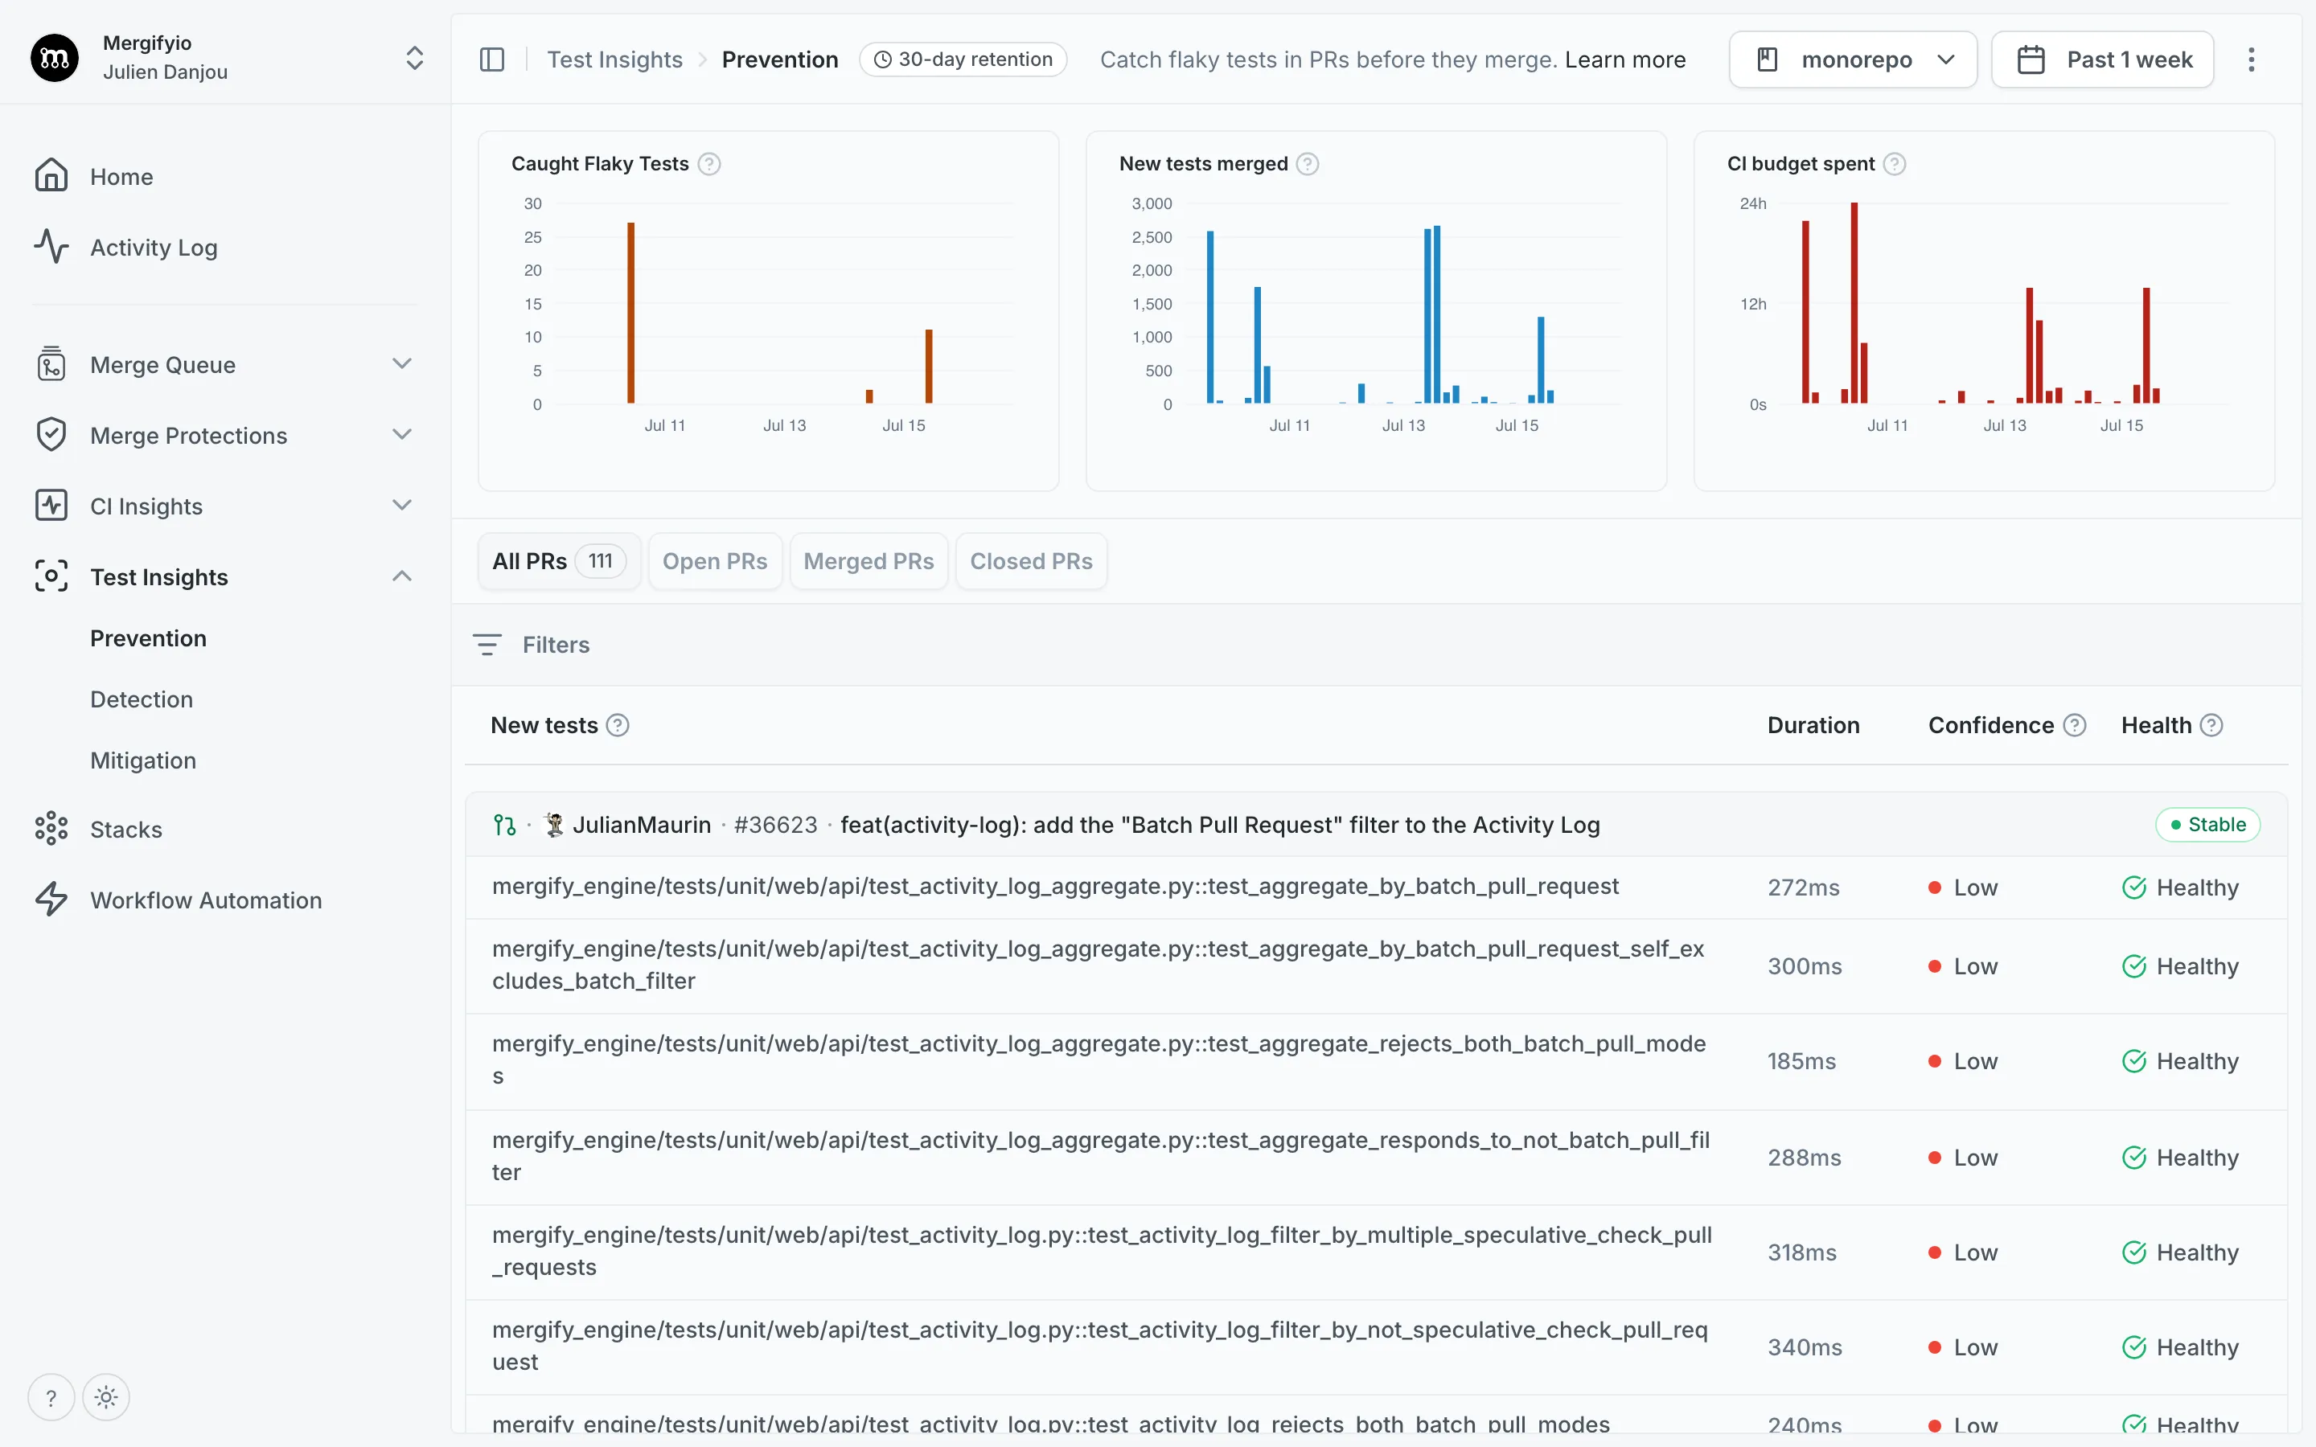Click the Activity Log pulse icon
The height and width of the screenshot is (1447, 2316).
pyautogui.click(x=51, y=247)
